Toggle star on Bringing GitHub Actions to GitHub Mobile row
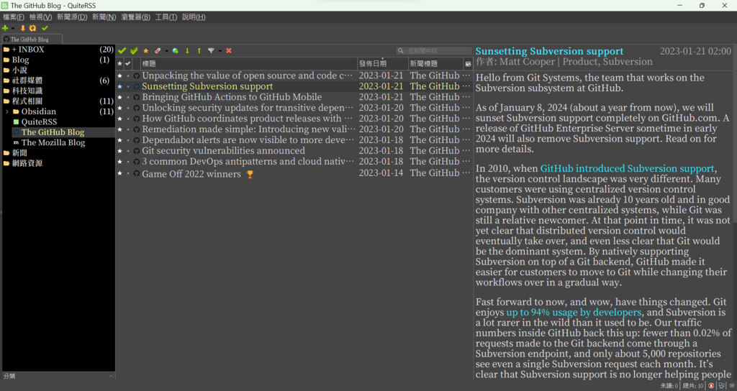Image resolution: width=737 pixels, height=391 pixels. (x=119, y=97)
